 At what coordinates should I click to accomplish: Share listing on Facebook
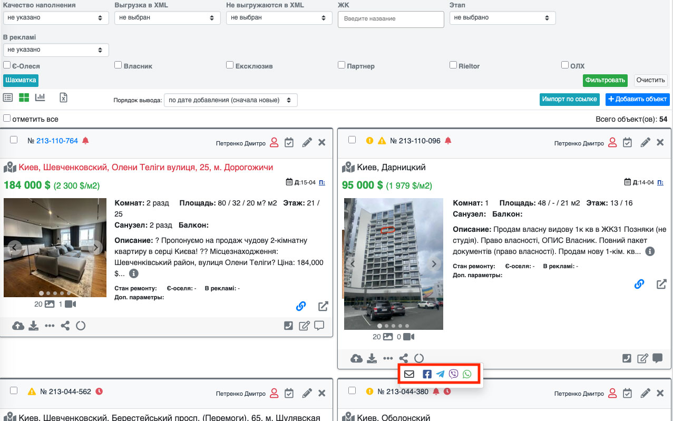pos(427,374)
